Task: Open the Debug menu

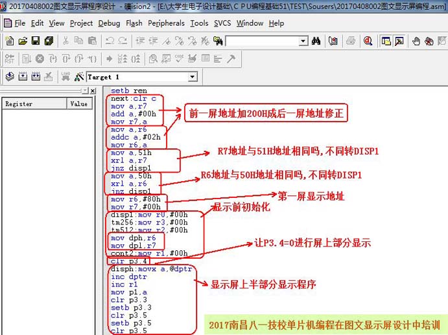Action: pyautogui.click(x=109, y=23)
